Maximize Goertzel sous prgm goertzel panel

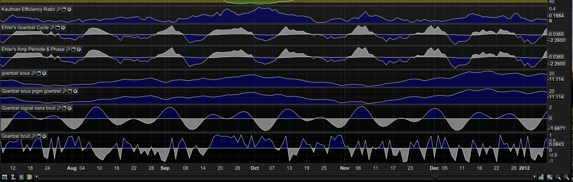70,91
